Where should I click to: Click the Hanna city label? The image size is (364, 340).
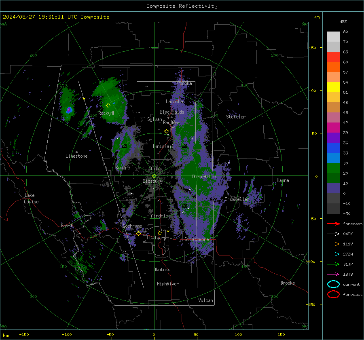pos(283,180)
